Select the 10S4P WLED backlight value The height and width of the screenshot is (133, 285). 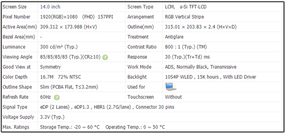(210, 77)
